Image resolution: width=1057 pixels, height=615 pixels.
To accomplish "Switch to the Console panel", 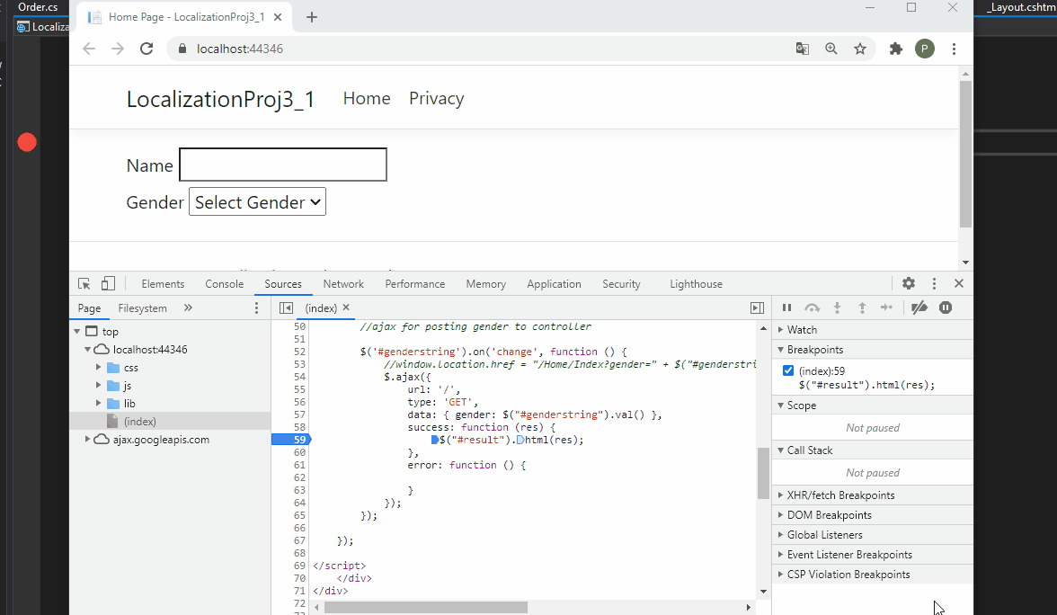I will [224, 283].
